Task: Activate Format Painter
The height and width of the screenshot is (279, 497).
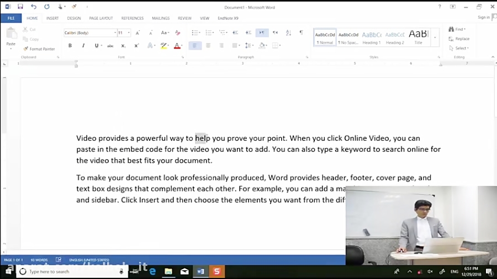Action: tap(39, 49)
